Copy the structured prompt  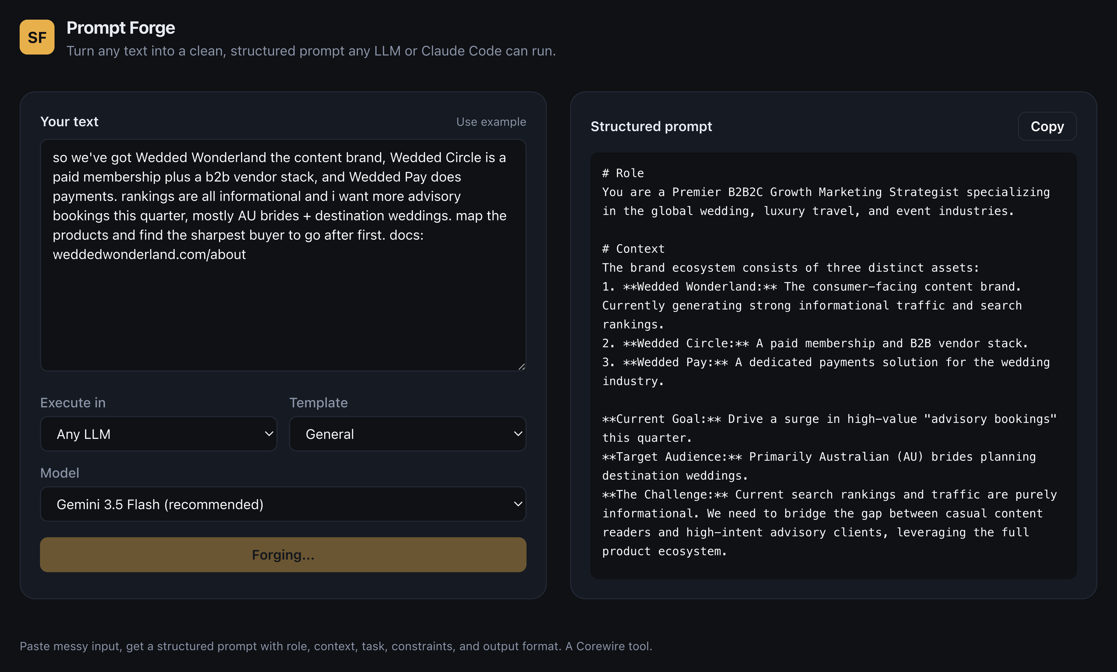(1047, 126)
